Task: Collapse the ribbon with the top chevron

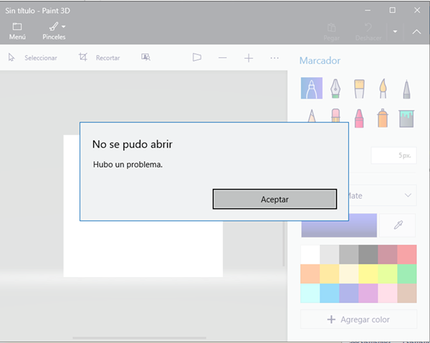Action: coord(417,32)
